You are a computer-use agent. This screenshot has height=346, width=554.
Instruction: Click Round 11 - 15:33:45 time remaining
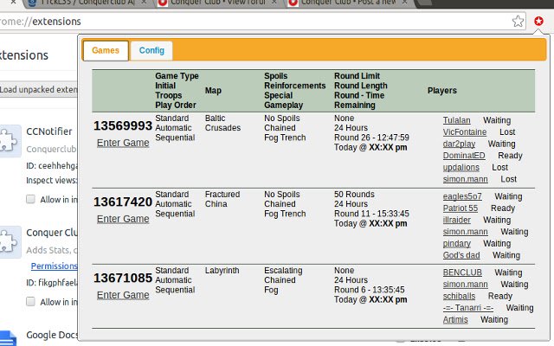point(371,214)
